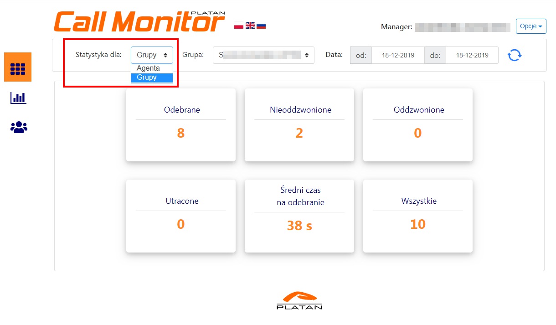
Task: Switch language to English flag
Action: point(250,26)
